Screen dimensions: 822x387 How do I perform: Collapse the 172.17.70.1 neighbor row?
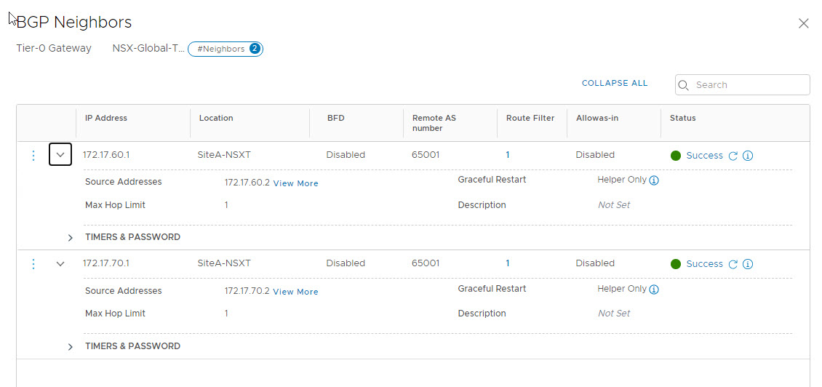60,264
